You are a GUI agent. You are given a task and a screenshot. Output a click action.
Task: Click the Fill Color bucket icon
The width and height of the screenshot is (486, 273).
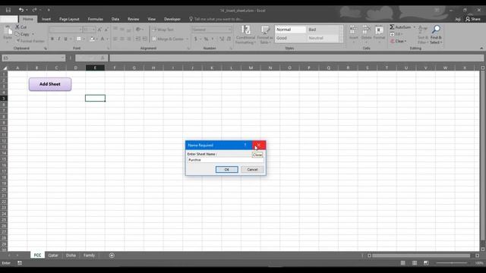click(x=92, y=39)
